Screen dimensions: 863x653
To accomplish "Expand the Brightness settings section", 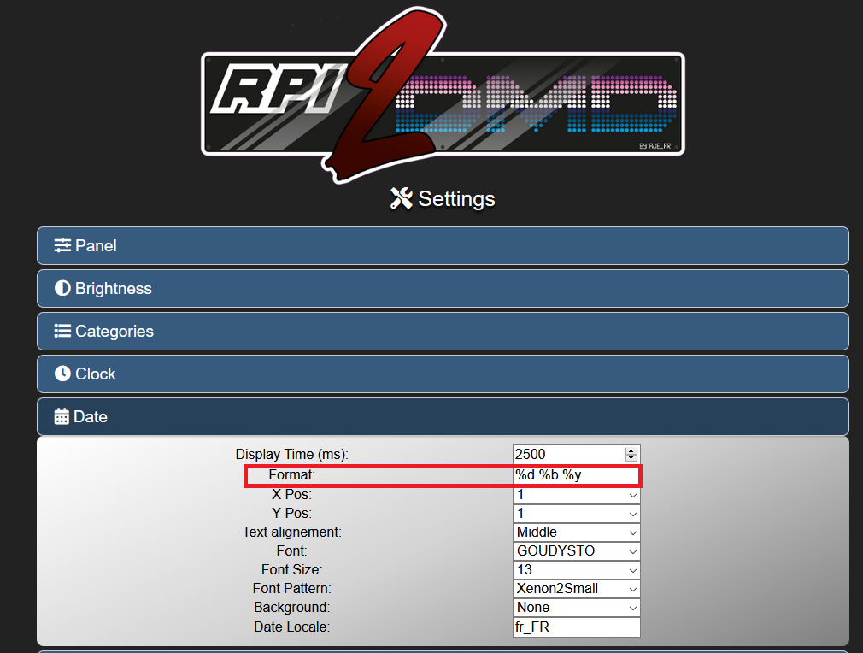I will [x=443, y=289].
